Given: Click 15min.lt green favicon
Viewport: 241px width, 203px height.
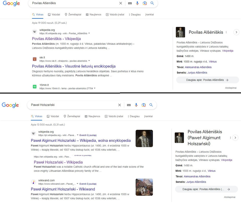Looking at the screenshot, I should tap(35, 87).
